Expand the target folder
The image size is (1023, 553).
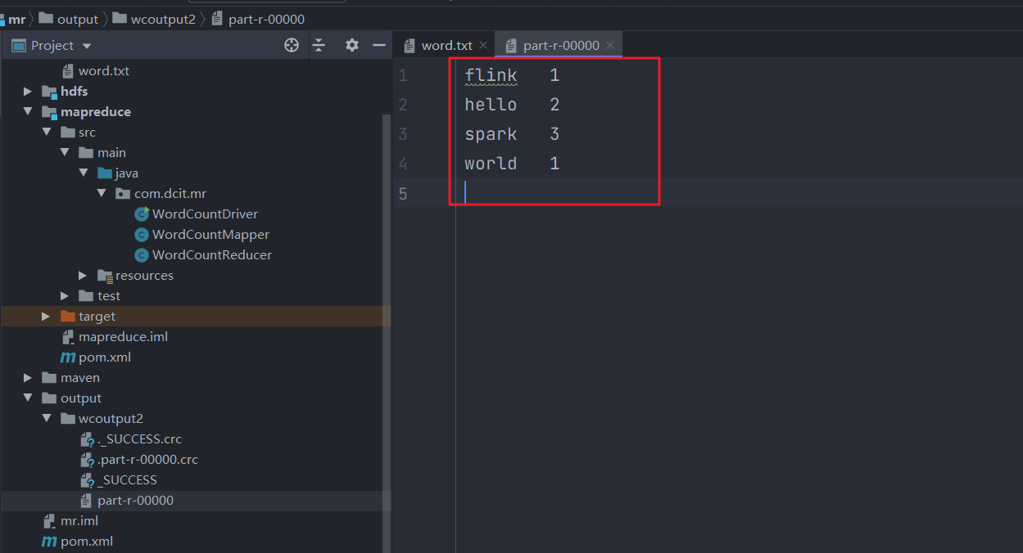(47, 317)
